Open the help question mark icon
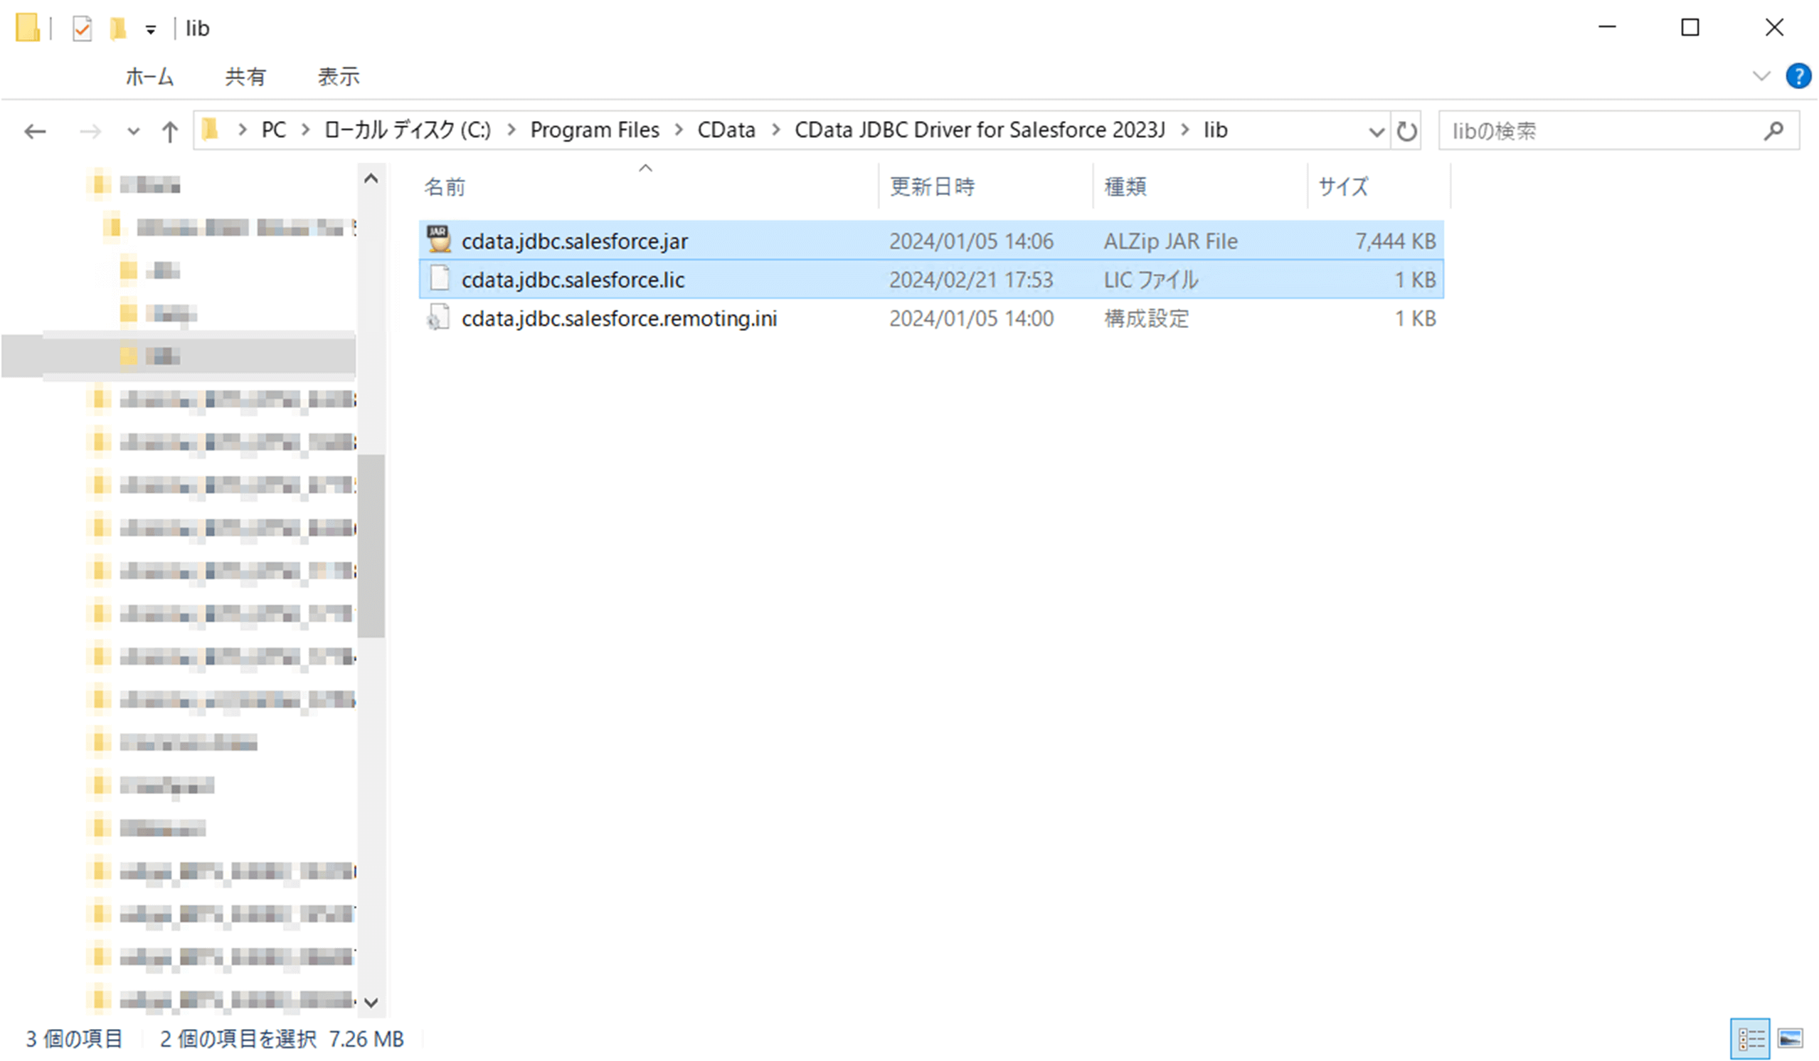This screenshot has height=1061, width=1819. tap(1798, 76)
